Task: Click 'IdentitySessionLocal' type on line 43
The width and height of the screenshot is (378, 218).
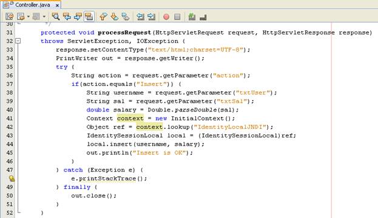Action: [124, 136]
